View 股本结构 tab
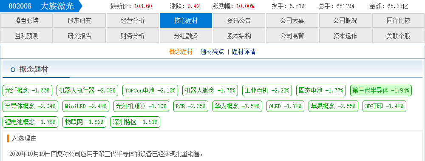The image size is (425, 161). click(239, 36)
